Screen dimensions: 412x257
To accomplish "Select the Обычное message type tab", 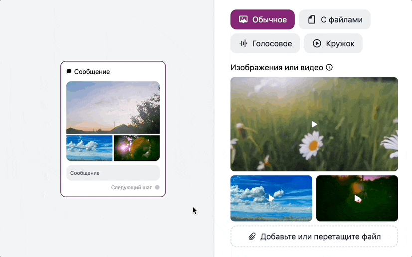I will pos(262,19).
